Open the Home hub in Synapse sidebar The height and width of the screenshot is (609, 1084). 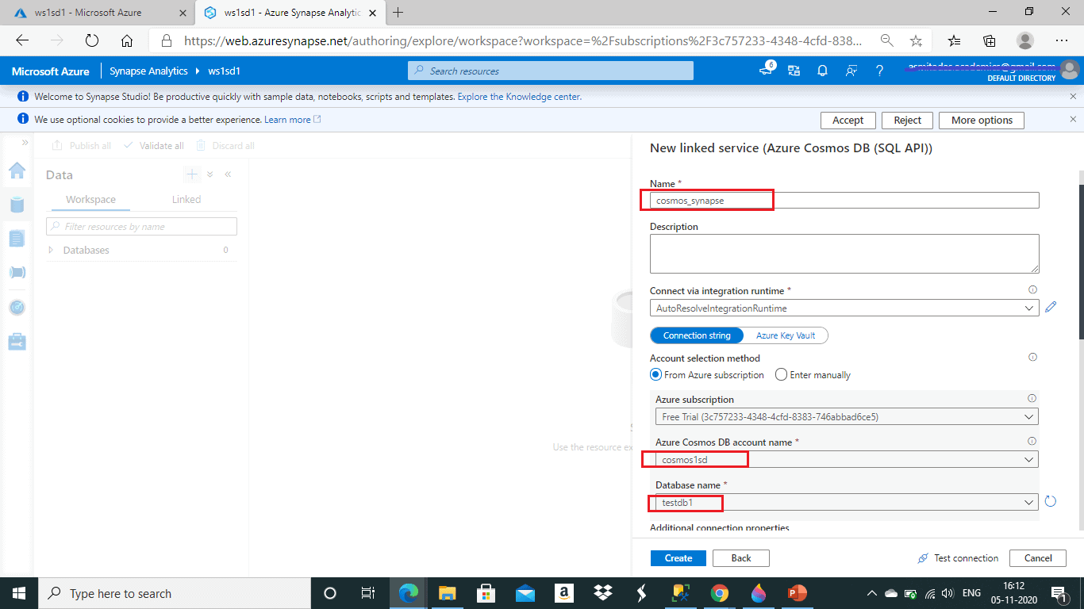pos(17,170)
